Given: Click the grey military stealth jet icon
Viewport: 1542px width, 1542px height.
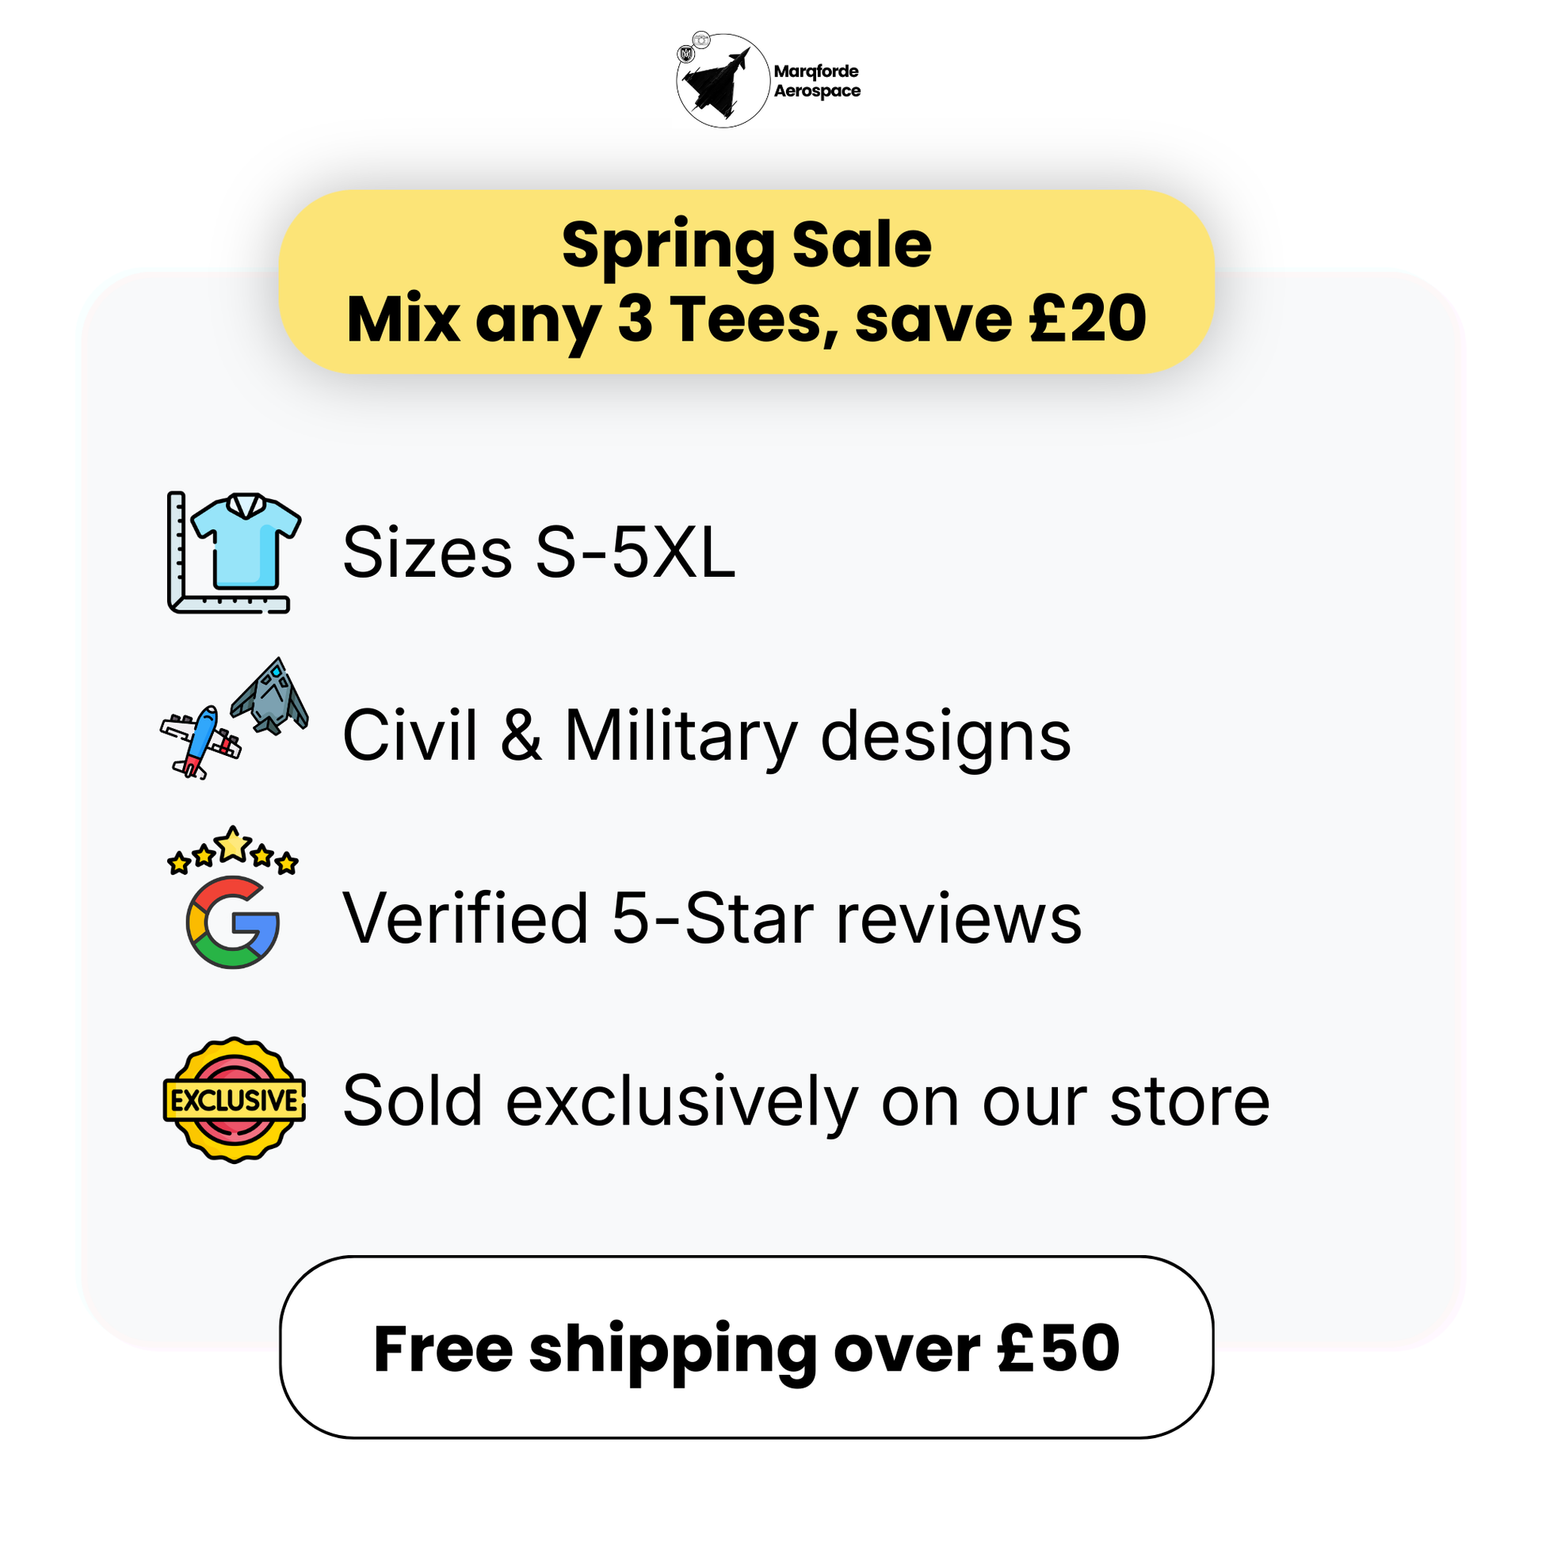Looking at the screenshot, I should 271,697.
